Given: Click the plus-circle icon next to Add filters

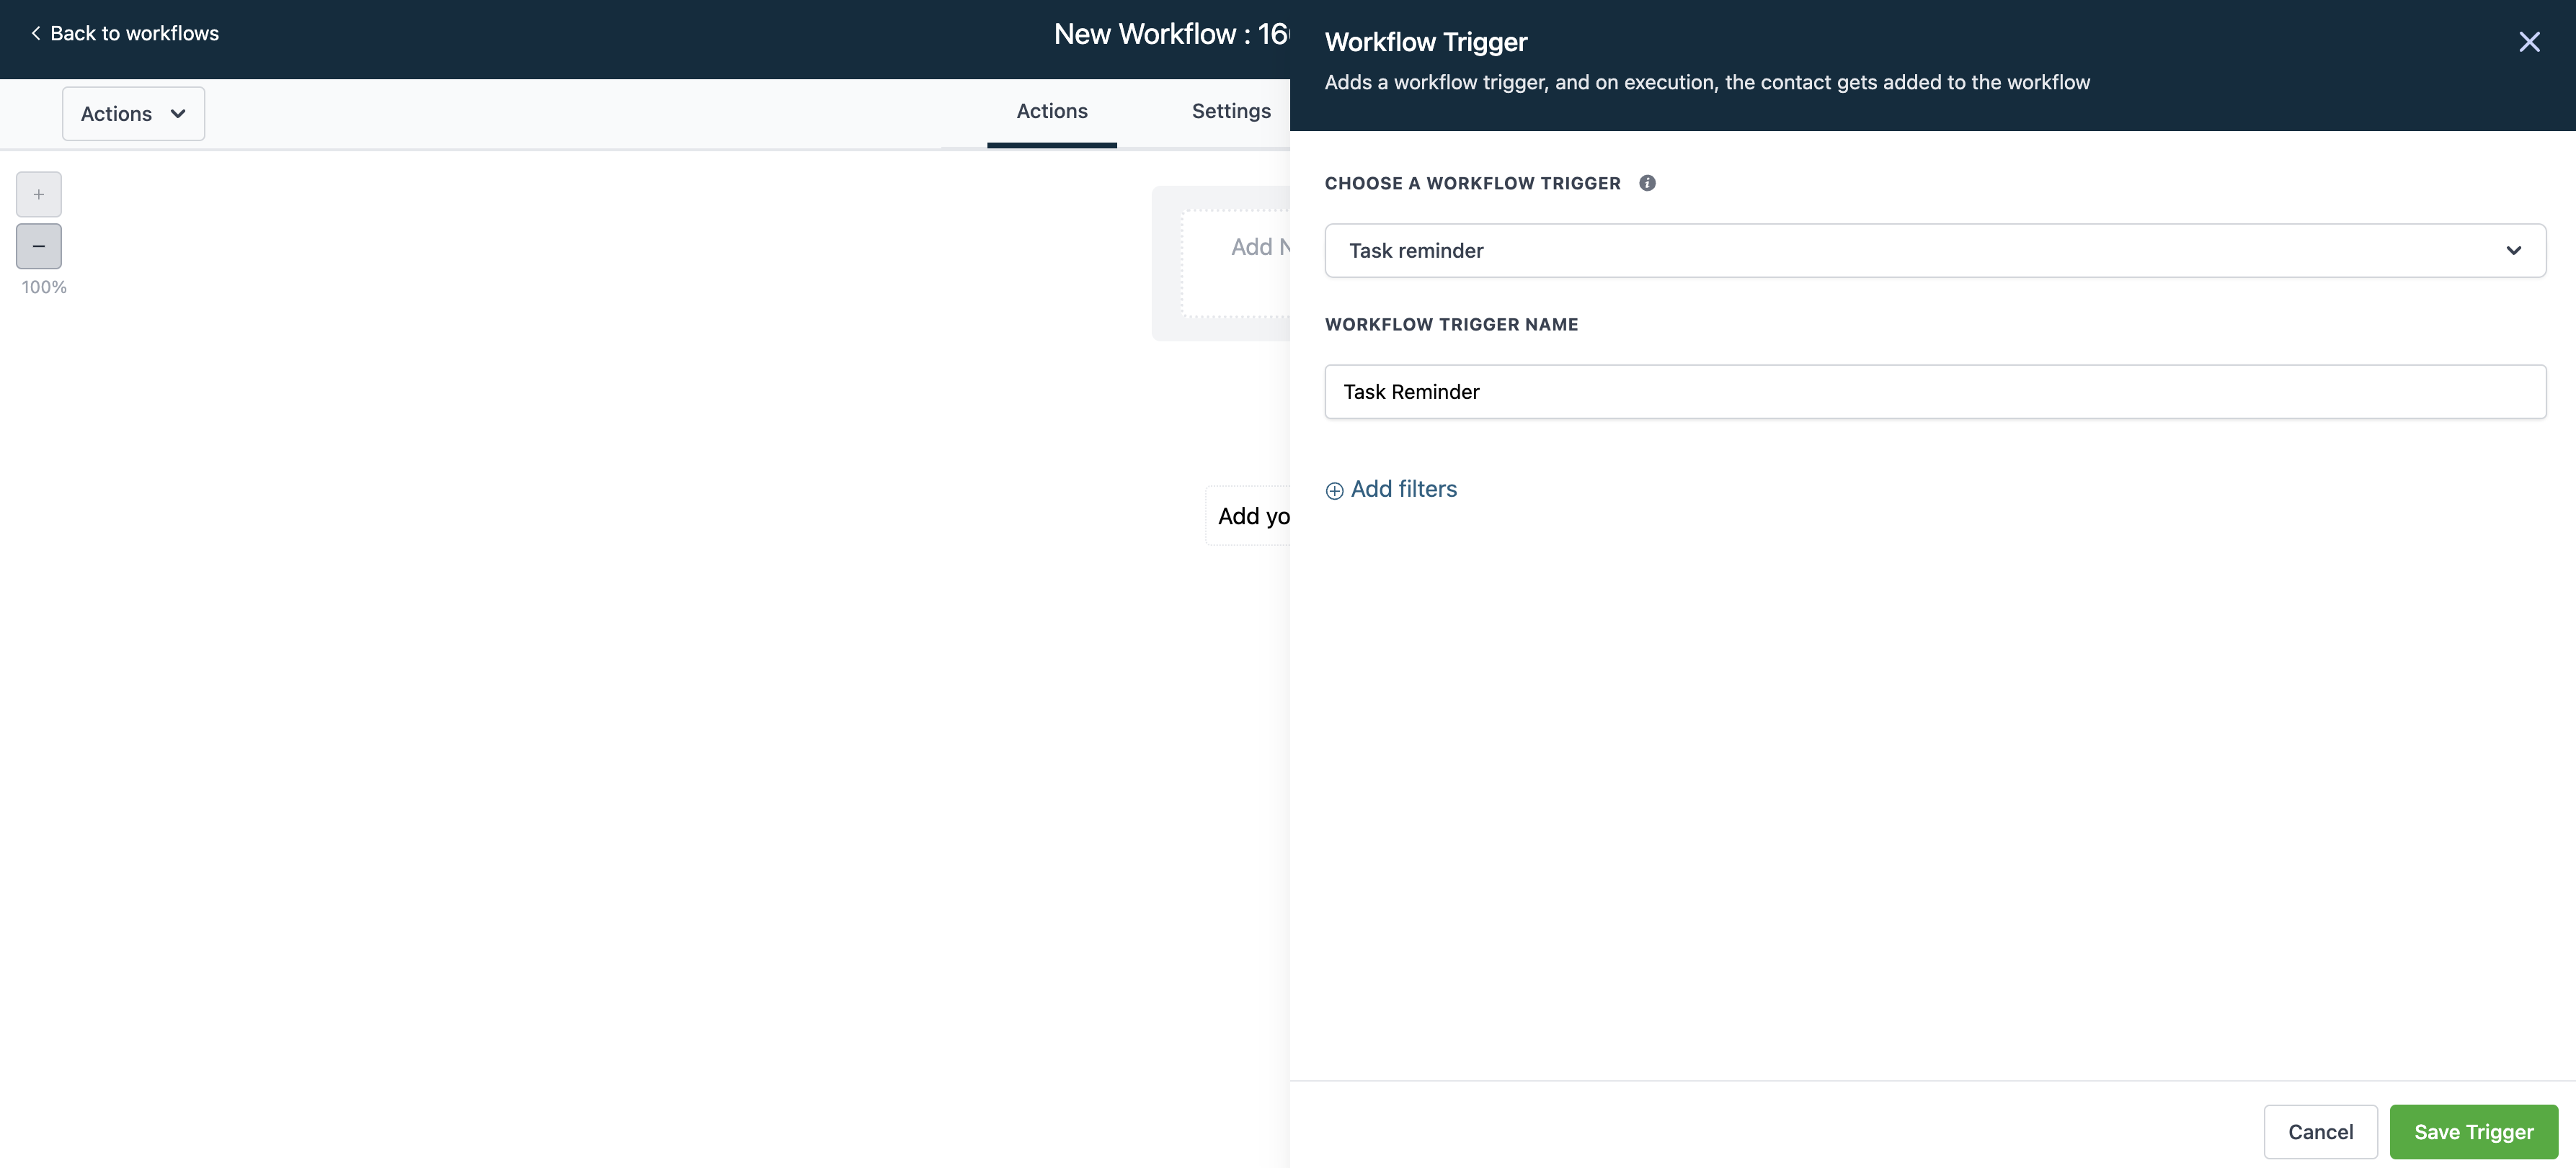Looking at the screenshot, I should 1334,490.
